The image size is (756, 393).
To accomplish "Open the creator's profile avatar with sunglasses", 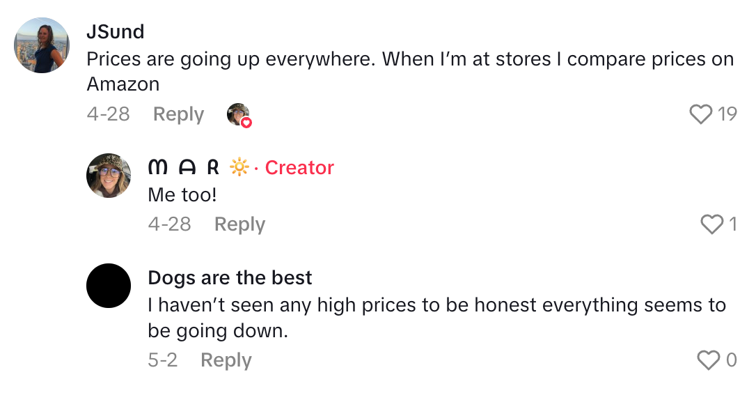I will [109, 176].
